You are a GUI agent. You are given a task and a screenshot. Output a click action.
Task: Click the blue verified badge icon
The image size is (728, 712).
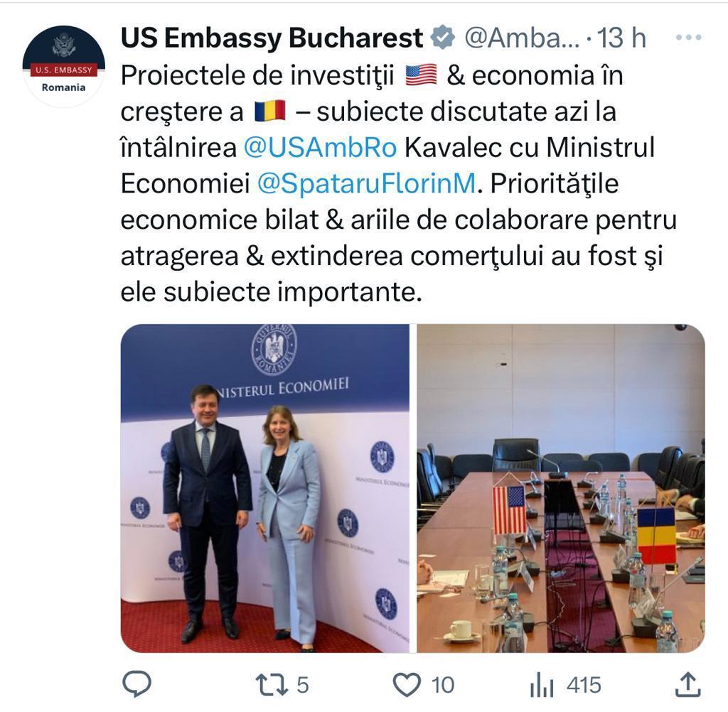[444, 38]
